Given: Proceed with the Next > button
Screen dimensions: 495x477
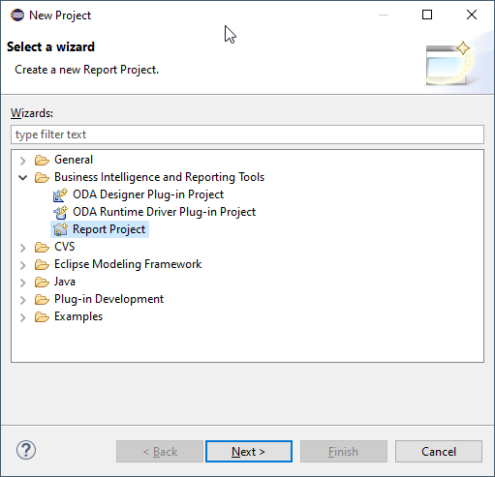Looking at the screenshot, I should click(x=249, y=452).
